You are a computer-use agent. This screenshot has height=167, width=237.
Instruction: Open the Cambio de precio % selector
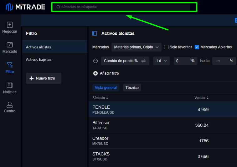125,61
